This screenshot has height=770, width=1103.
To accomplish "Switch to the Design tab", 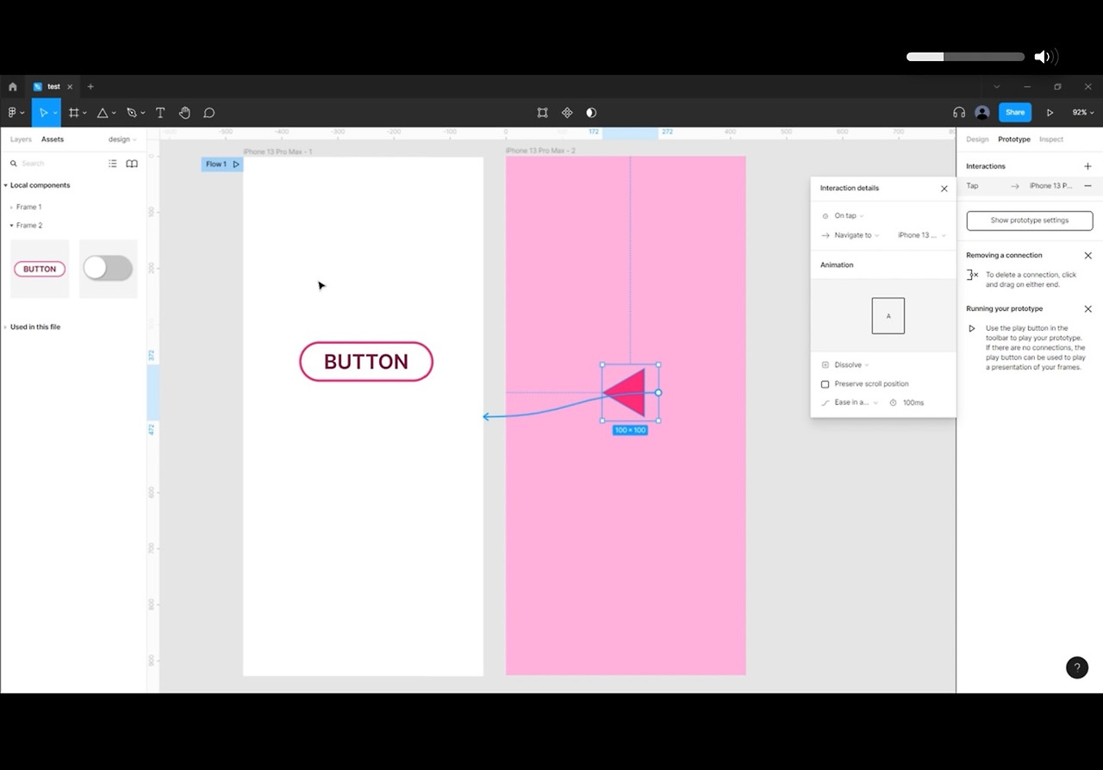I will pyautogui.click(x=977, y=140).
